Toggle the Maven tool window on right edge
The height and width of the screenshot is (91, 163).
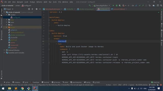click(162, 43)
